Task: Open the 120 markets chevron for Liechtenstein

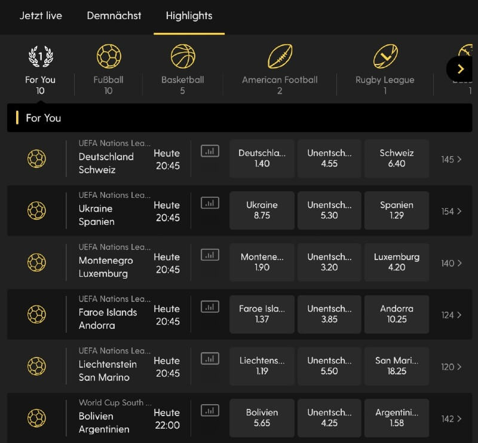Action: pyautogui.click(x=452, y=367)
